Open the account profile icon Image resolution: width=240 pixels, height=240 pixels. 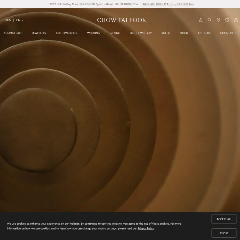click(x=201, y=20)
